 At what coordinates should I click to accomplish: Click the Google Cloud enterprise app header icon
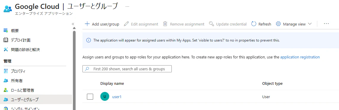coord(8,9)
